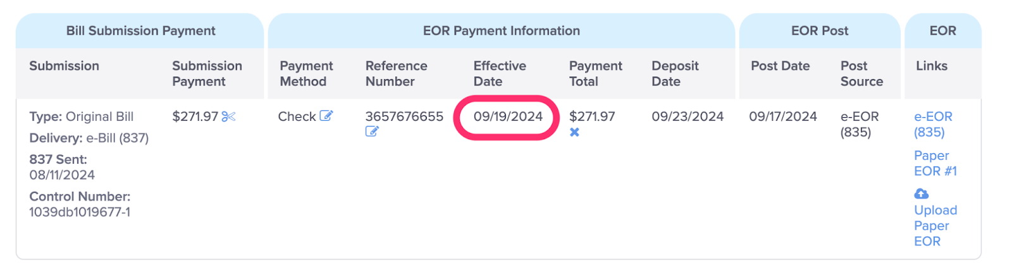
Task: Select the effective date 09/19/2024
Action: (x=508, y=116)
